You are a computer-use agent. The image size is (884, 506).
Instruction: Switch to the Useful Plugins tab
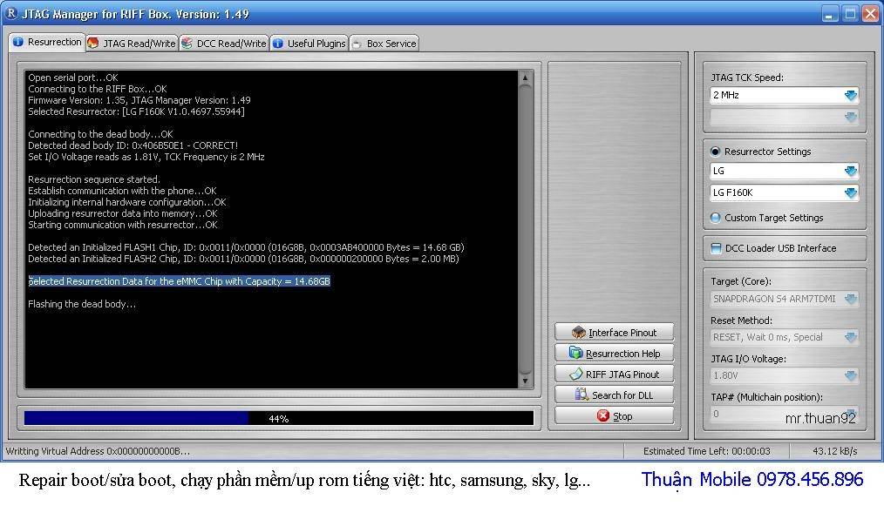click(x=309, y=44)
